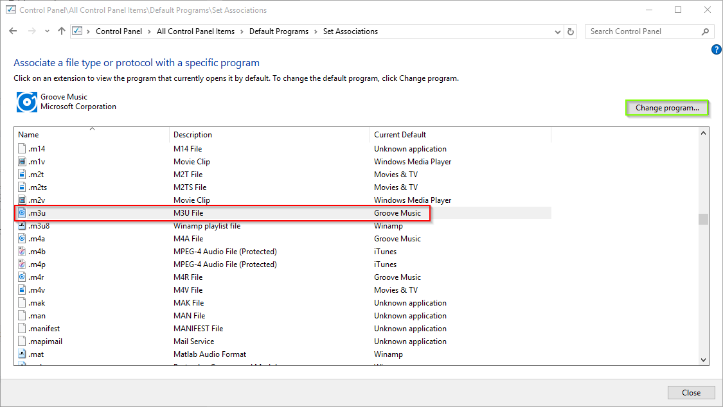Click the Back navigation arrow
This screenshot has height=407, width=723.
point(13,31)
